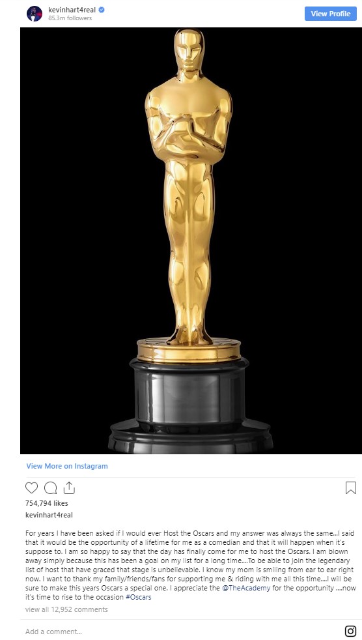Click the kevinhart4real name above caption

click(49, 515)
